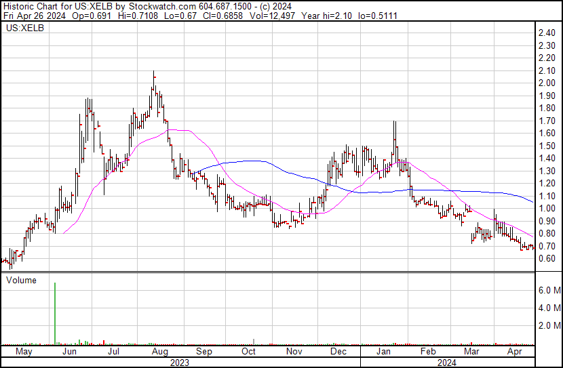
Task: Click the 6.0 M volume axis label
Action: tap(549, 290)
